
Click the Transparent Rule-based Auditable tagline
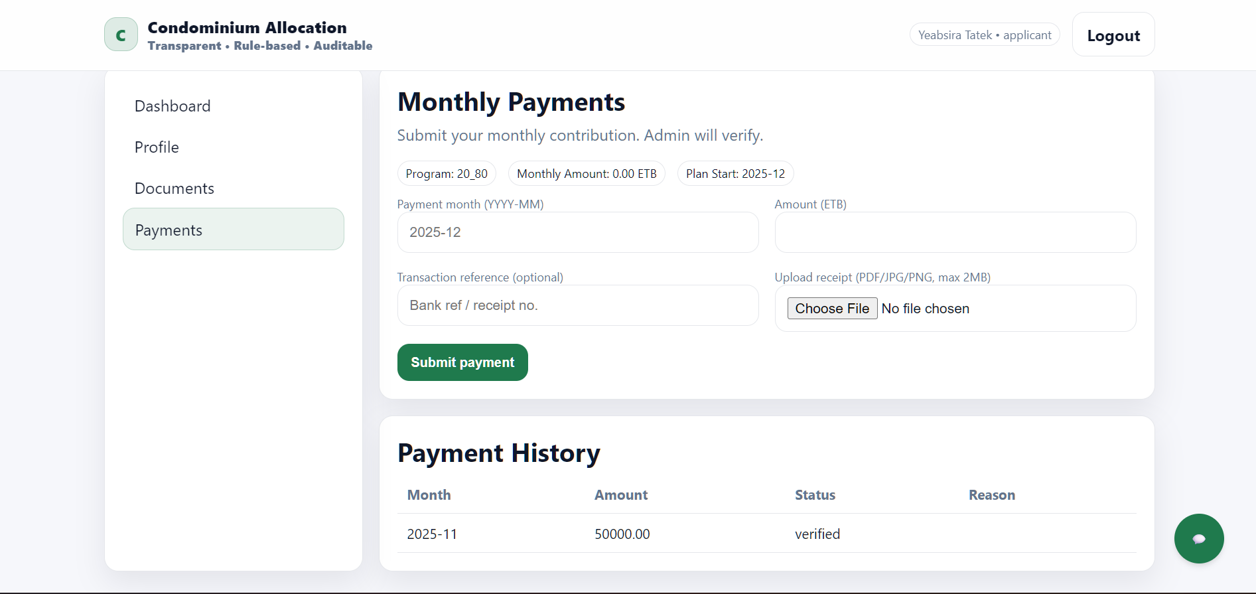260,46
